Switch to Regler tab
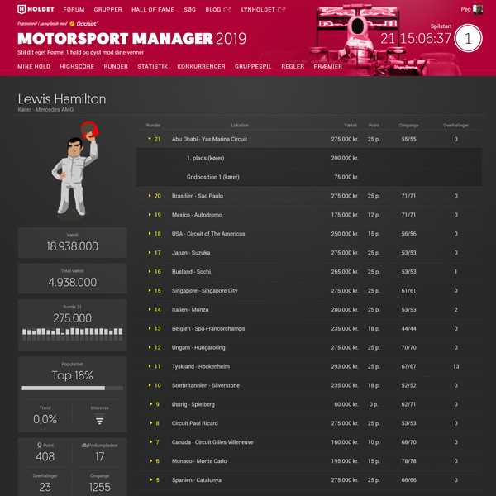Screen dimensions: 496x496 click(293, 67)
